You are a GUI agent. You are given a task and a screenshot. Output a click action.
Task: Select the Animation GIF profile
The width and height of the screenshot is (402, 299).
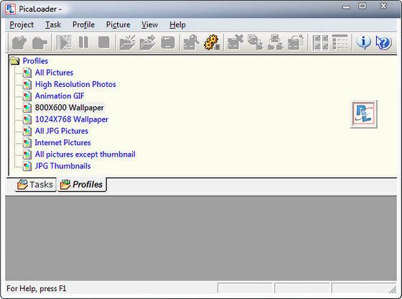click(x=60, y=96)
